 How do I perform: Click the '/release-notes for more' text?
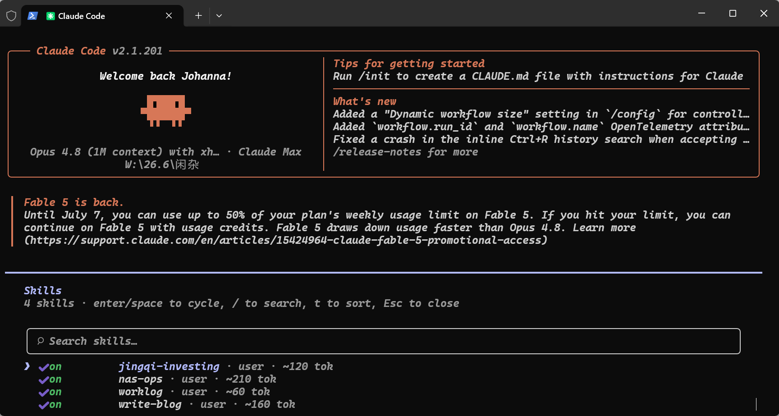click(x=406, y=152)
